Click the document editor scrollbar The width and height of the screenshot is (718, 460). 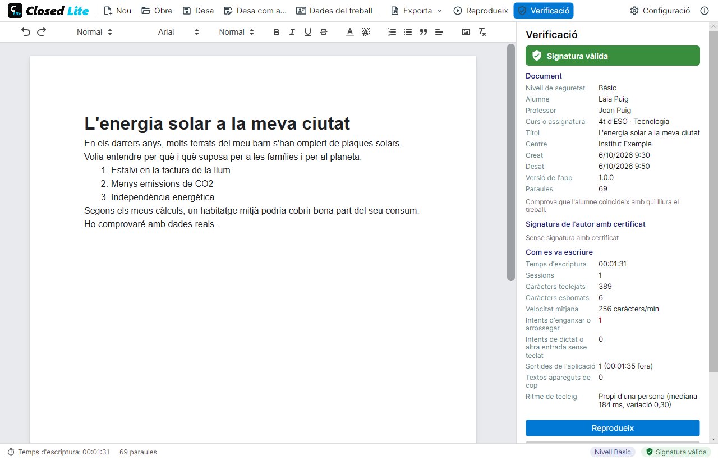point(510,162)
